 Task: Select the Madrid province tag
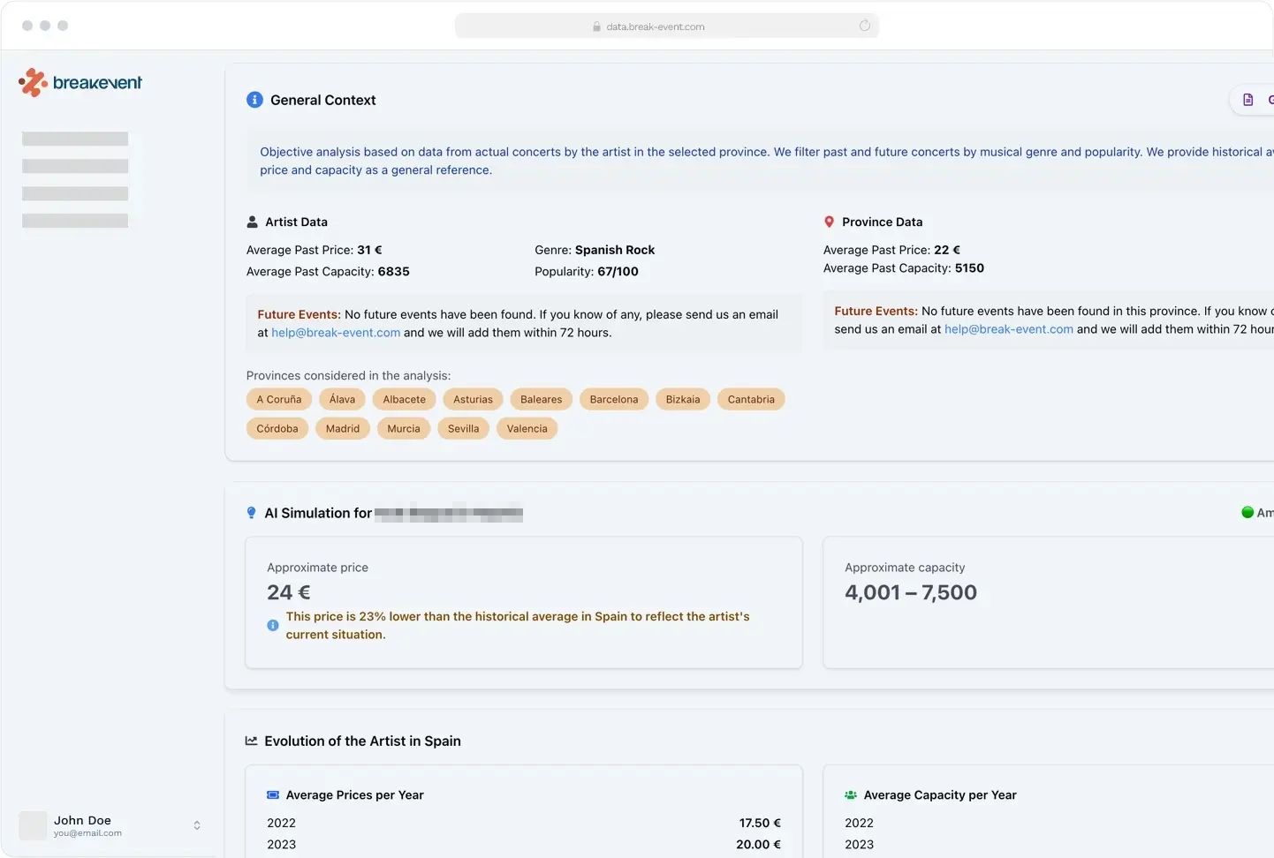(343, 428)
